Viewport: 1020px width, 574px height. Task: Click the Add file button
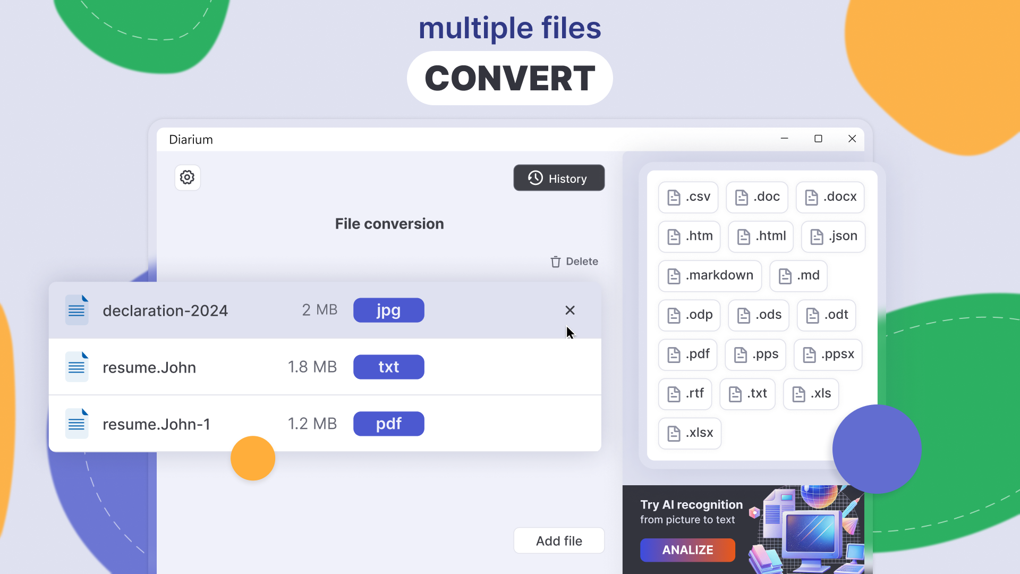point(559,541)
